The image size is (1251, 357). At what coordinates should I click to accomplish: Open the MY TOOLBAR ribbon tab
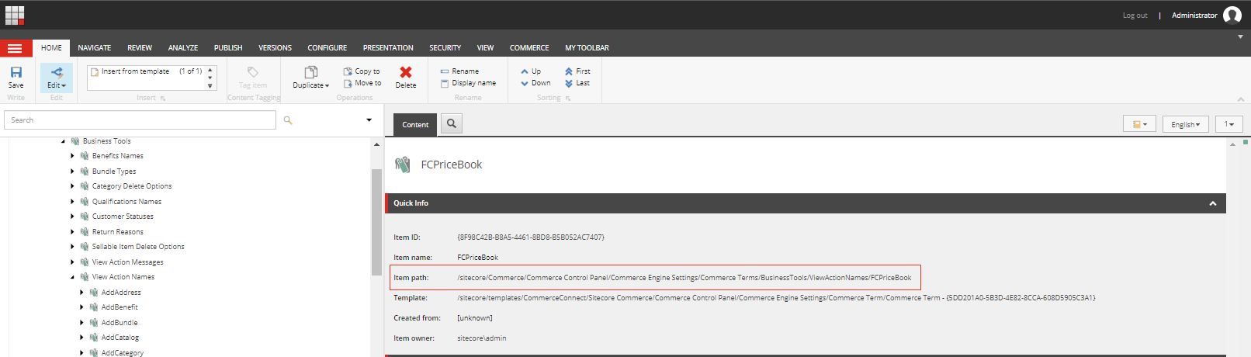coord(587,48)
